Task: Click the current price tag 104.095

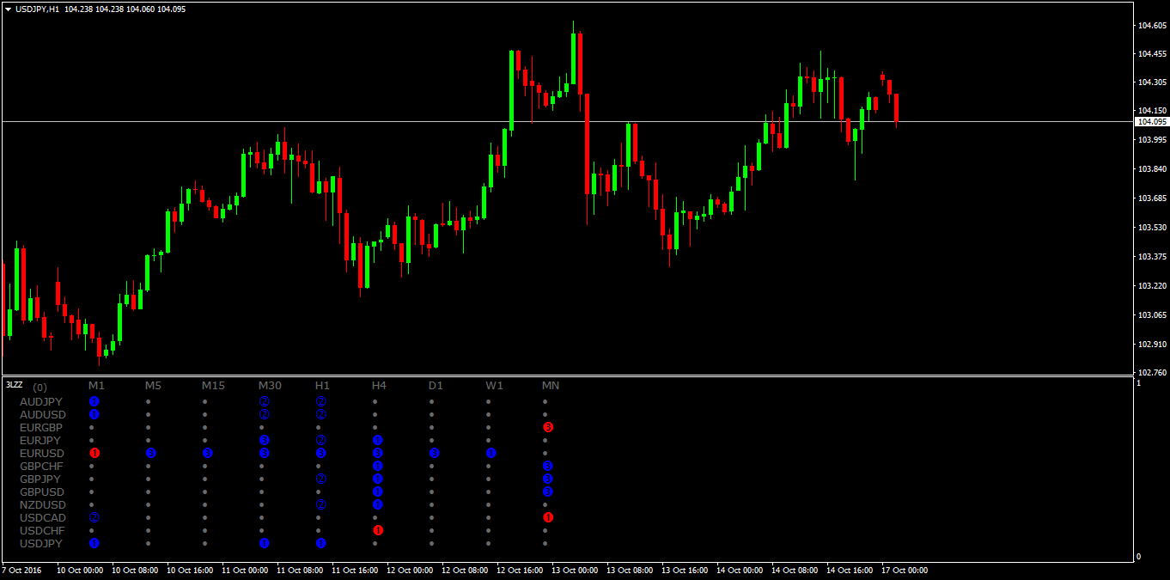Action: click(1151, 122)
